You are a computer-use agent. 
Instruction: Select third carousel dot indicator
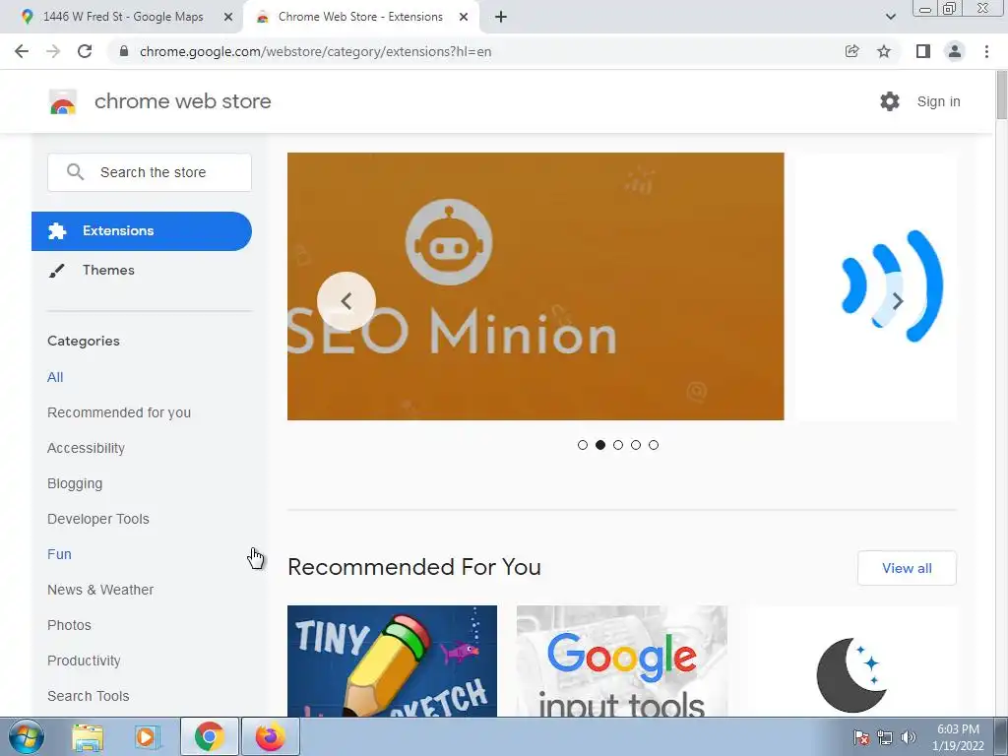[x=618, y=445]
